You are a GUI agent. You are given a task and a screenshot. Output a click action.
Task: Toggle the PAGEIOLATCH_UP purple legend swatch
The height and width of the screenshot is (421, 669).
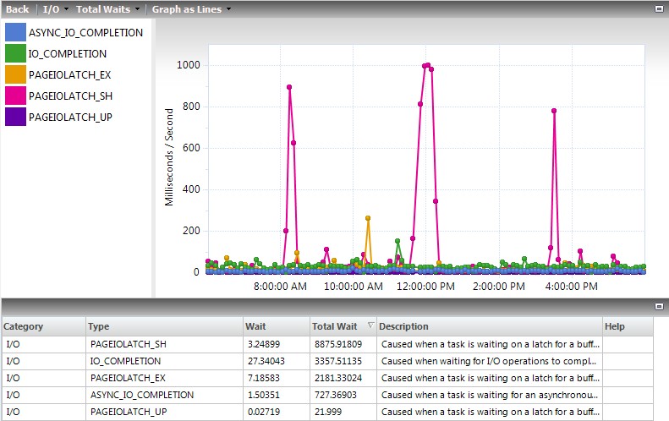click(x=15, y=117)
